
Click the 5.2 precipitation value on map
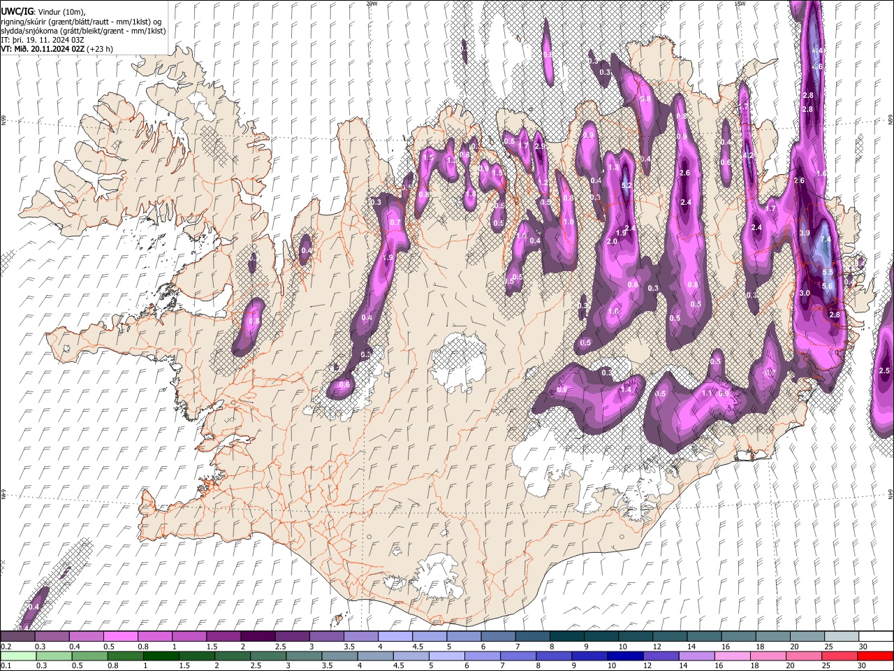626,186
